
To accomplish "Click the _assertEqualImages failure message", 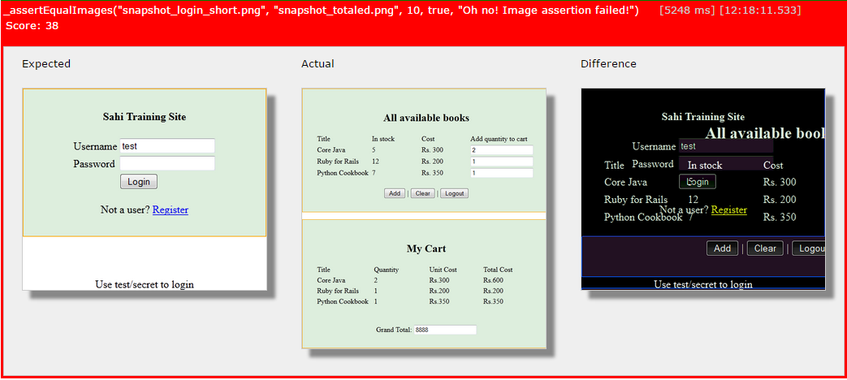I will [x=321, y=11].
